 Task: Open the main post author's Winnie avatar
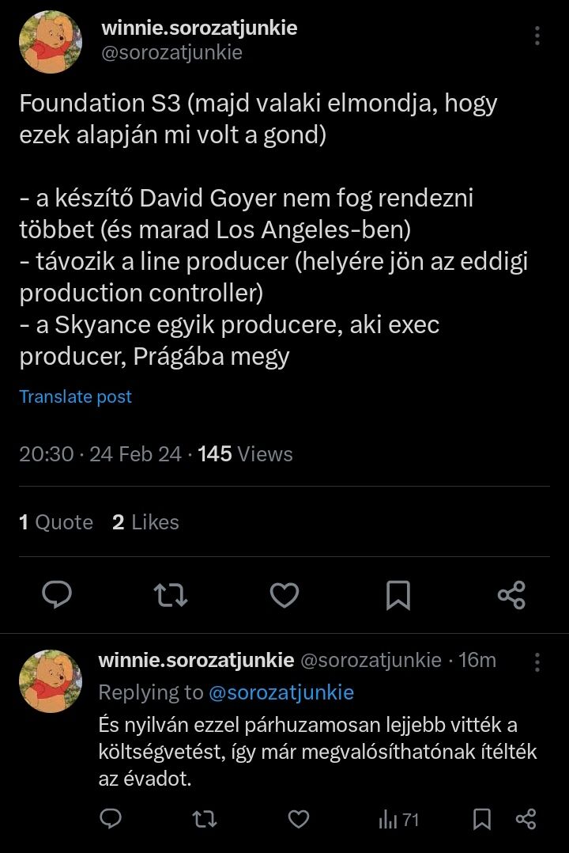tap(50, 42)
